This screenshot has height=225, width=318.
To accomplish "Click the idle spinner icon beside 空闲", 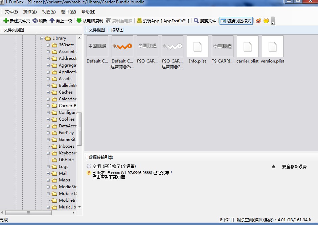I will 89,166.
